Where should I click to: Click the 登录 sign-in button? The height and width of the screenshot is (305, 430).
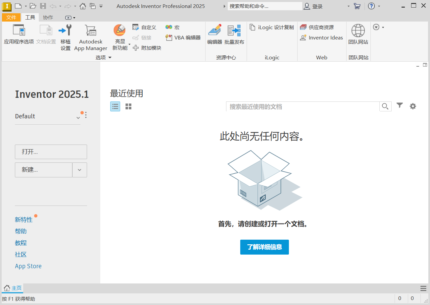(313, 6)
